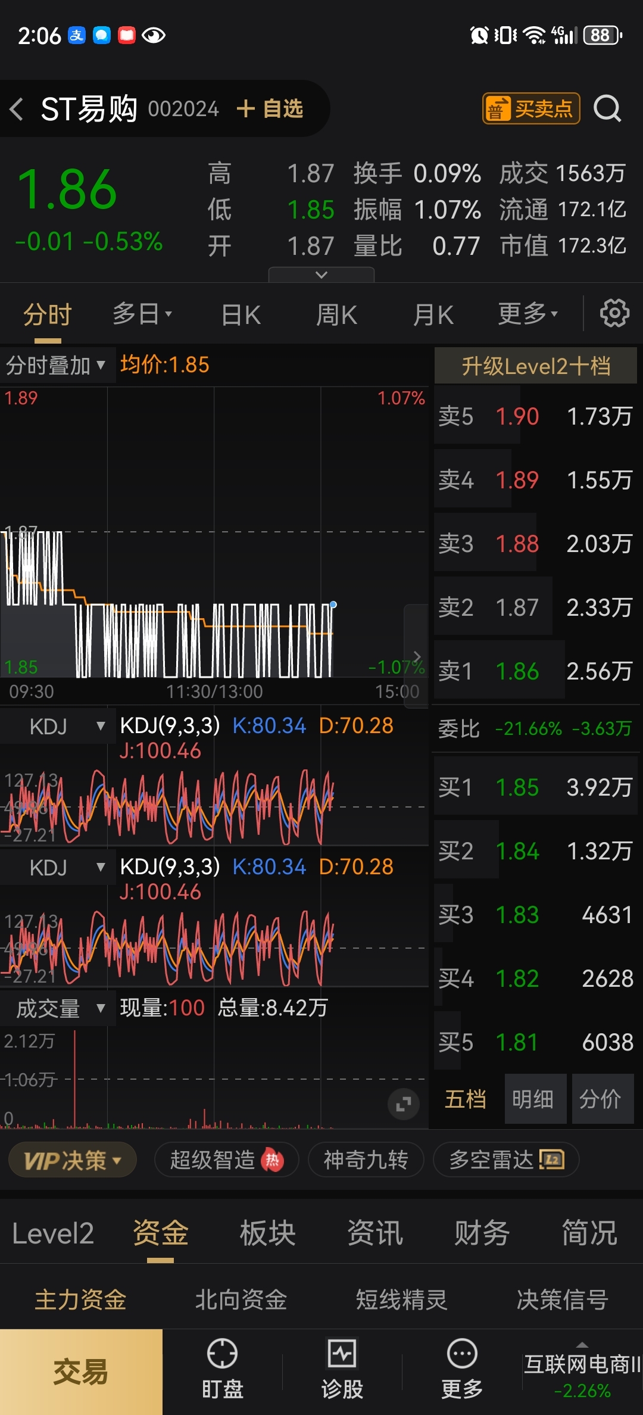Tap fullscreen expand chart icon
The height and width of the screenshot is (1415, 643).
404,1104
